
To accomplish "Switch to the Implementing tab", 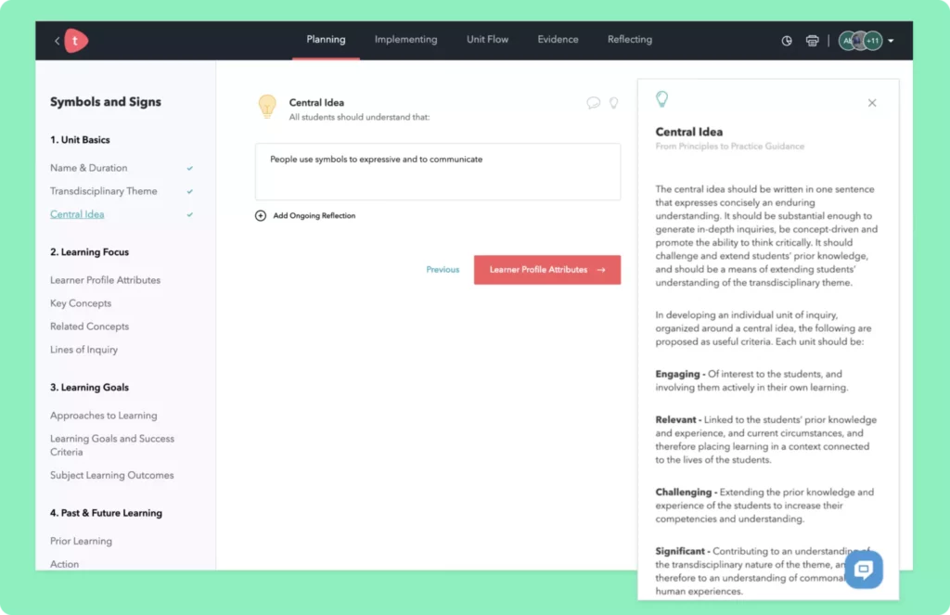I will (405, 40).
